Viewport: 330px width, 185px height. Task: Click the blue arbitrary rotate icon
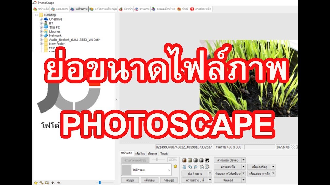(184, 167)
